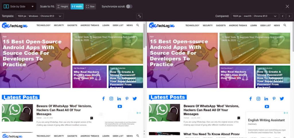
Task: Open the SECURITY menu in the left page
Action: 59,25
